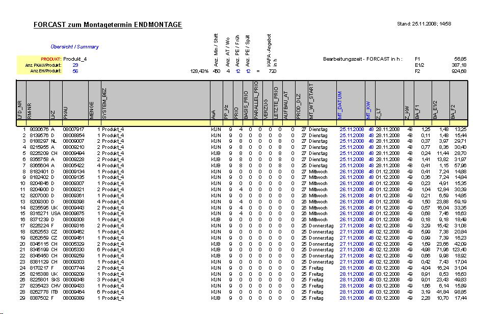Select PKAU cell 08009433
Screen dimensions: 478x314
[73, 286]
